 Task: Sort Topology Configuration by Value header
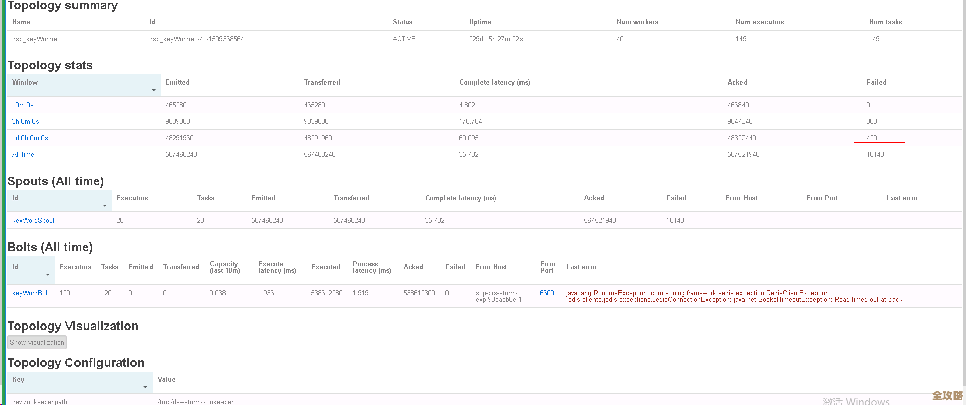(166, 379)
